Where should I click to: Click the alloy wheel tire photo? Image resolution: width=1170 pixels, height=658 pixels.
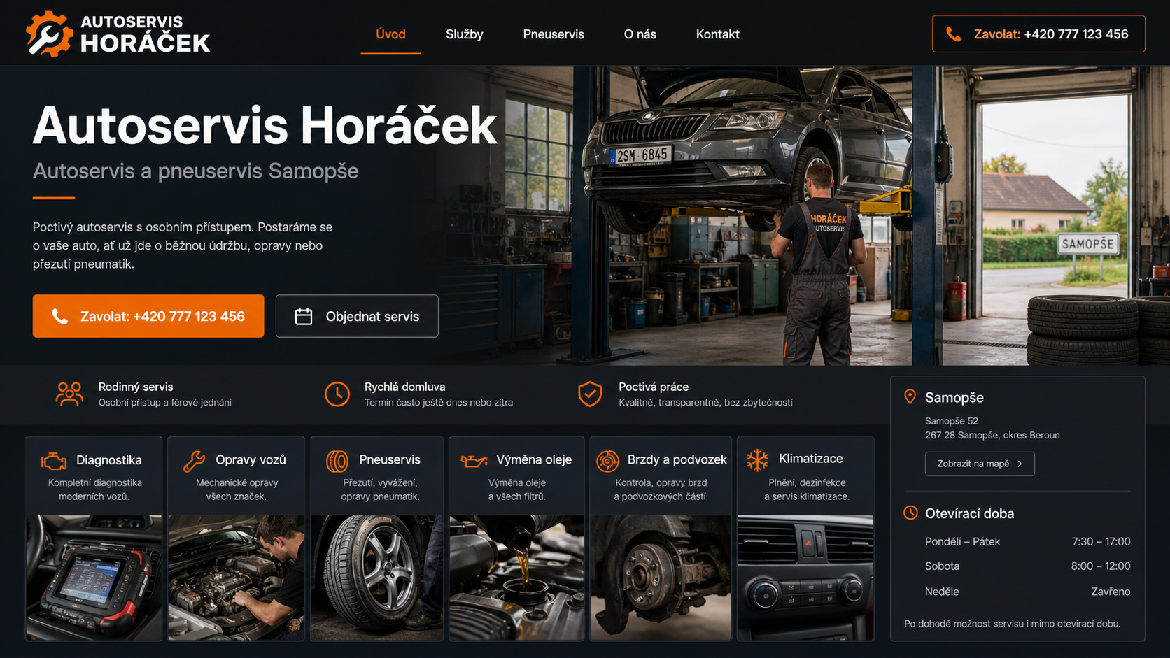377,578
